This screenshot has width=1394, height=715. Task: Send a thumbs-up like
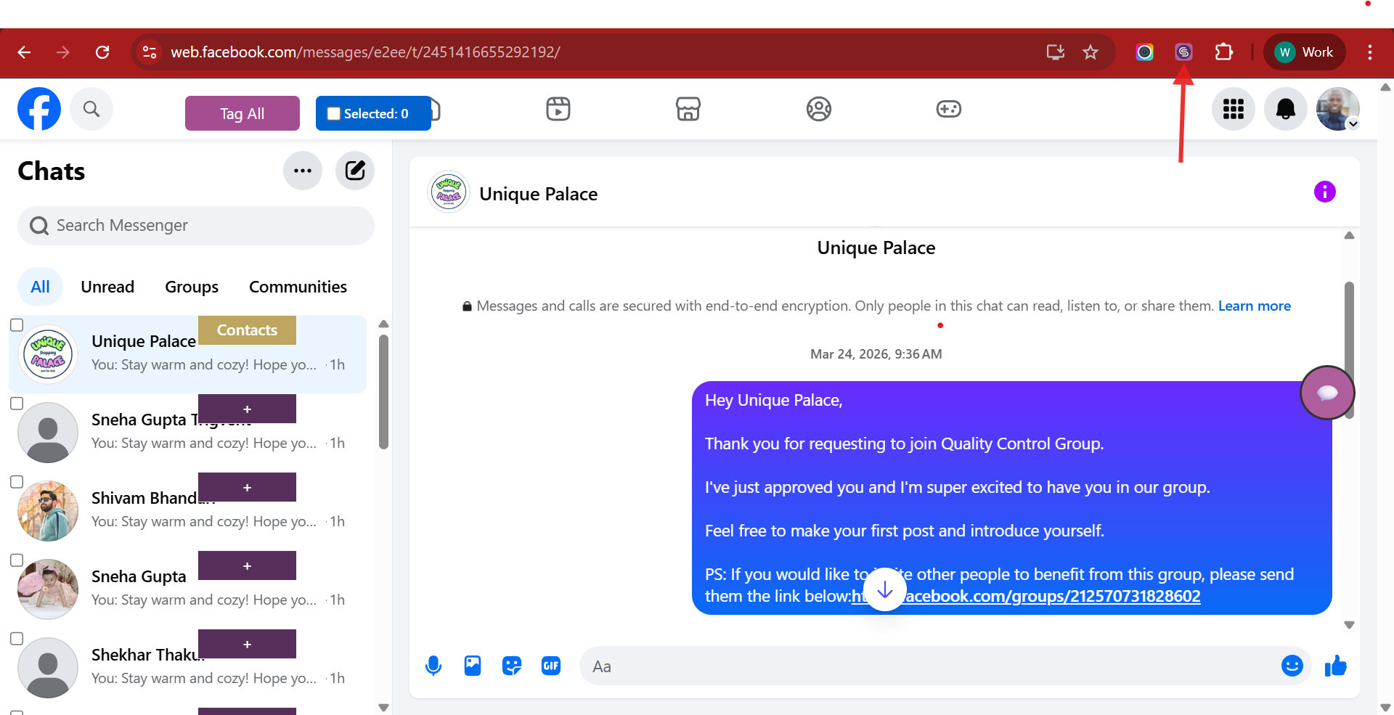pyautogui.click(x=1336, y=666)
